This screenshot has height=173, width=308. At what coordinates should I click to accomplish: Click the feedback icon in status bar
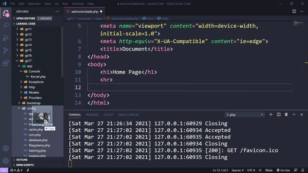295,170
